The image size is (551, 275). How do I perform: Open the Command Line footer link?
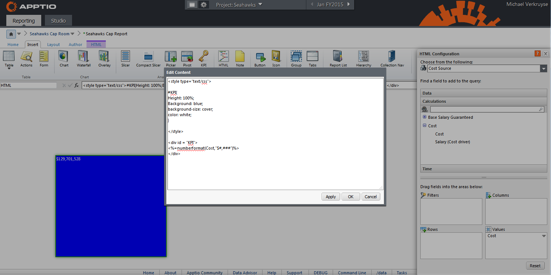point(352,273)
